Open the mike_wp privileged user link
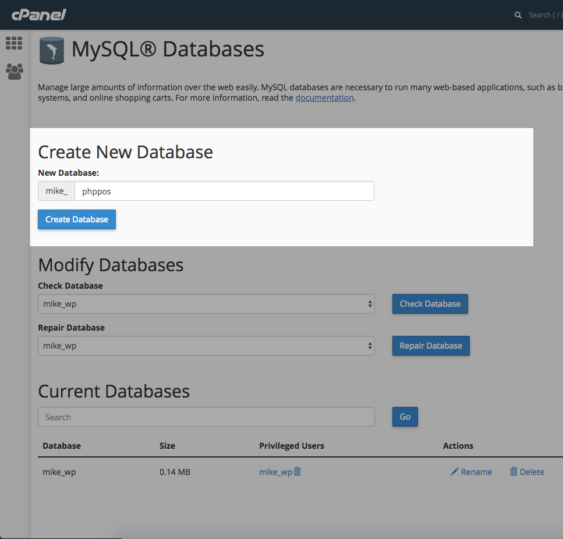This screenshot has width=563, height=539. click(275, 472)
